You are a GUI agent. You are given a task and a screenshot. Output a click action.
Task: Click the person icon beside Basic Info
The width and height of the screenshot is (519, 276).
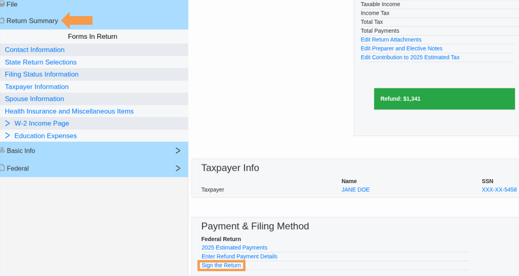coord(2,150)
